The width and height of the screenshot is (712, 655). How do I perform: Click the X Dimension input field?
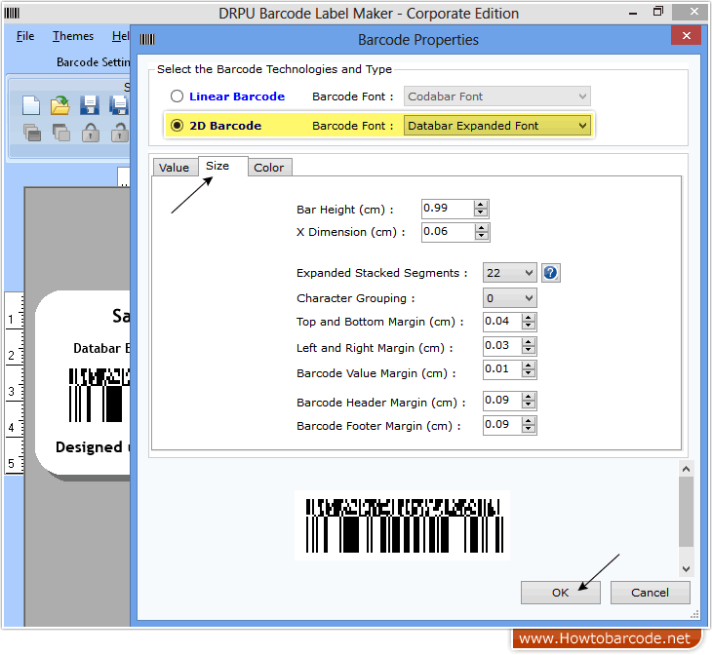tap(448, 232)
